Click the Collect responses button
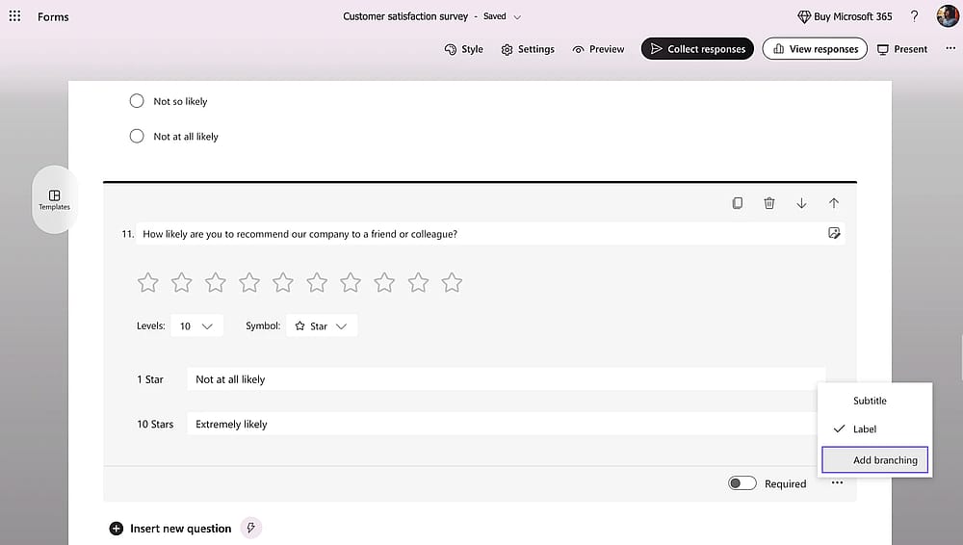Screen dimensions: 963x545 point(697,49)
